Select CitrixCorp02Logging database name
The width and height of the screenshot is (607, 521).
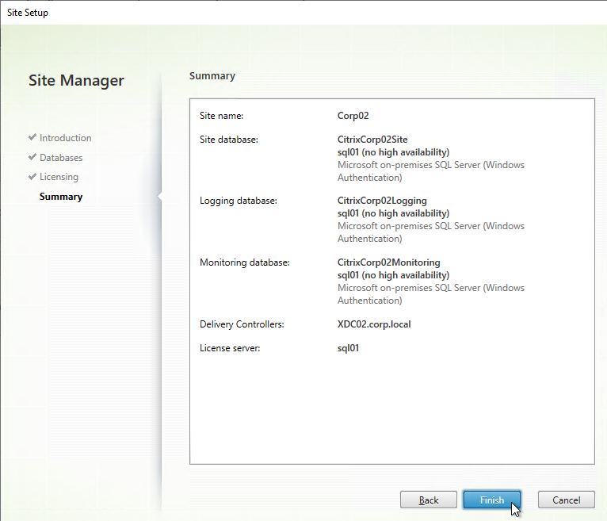tap(382, 201)
